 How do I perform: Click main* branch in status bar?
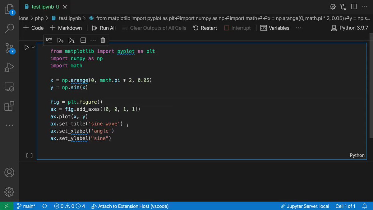[x=26, y=206]
